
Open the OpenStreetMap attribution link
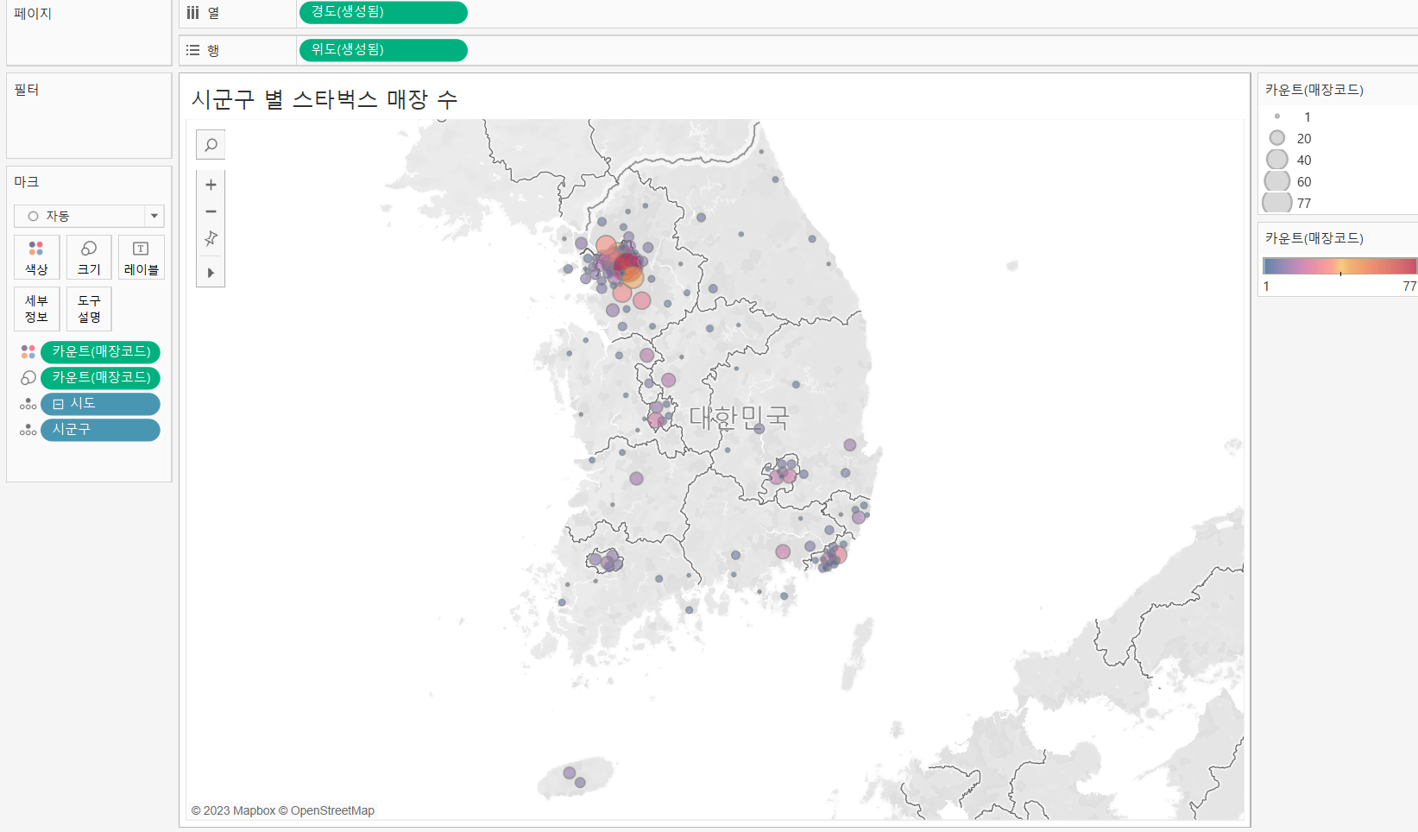(x=332, y=810)
